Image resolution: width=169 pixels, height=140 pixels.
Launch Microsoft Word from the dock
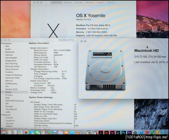(x=141, y=133)
